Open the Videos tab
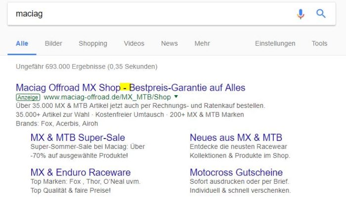 [x=134, y=43]
